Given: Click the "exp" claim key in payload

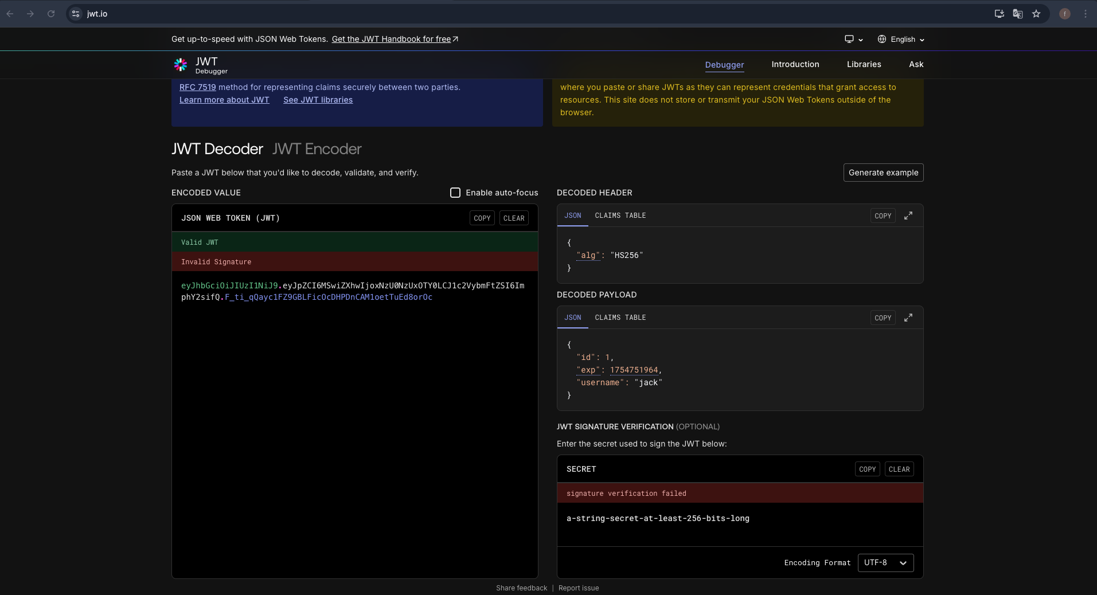Looking at the screenshot, I should (x=588, y=370).
